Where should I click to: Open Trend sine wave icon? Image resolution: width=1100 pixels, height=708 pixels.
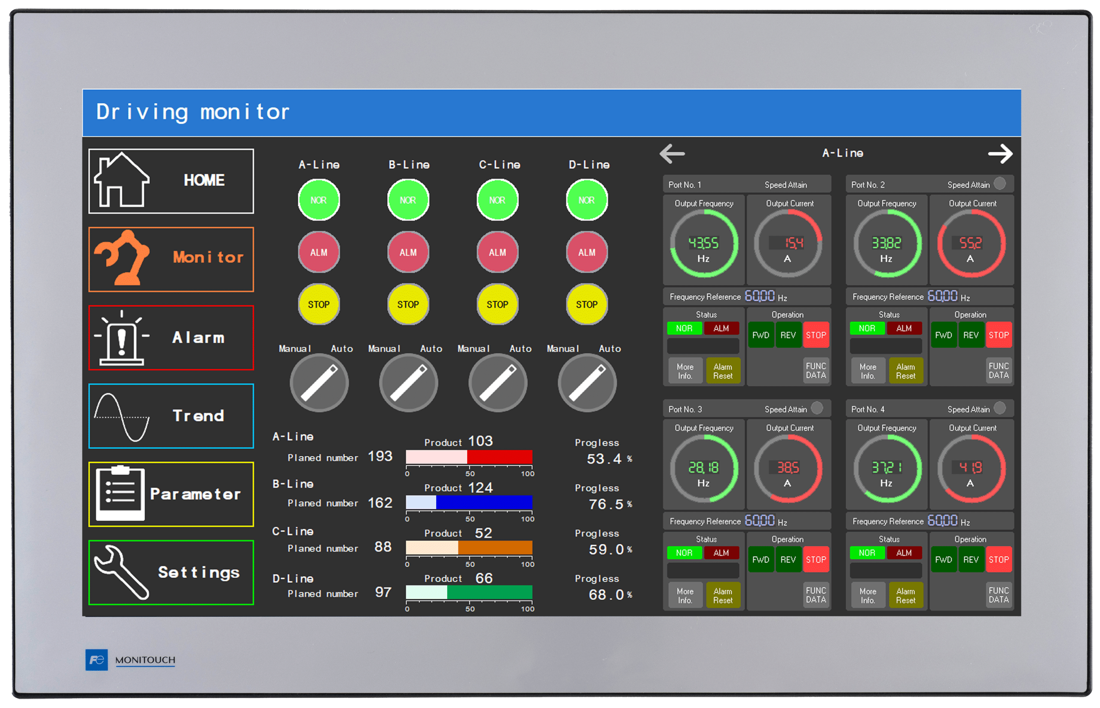click(121, 417)
